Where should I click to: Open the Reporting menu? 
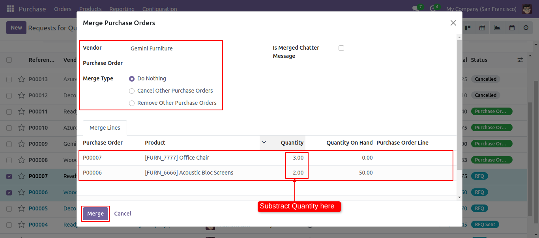[122, 9]
